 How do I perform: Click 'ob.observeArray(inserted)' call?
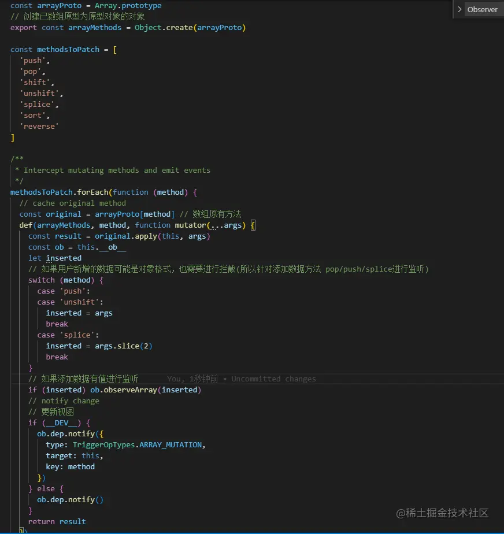146,390
